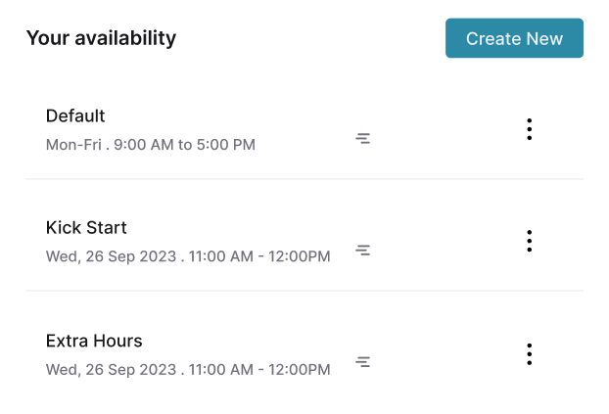Click the divider line between Default and Kick Start
Image resolution: width=609 pixels, height=414 pixels.
[x=304, y=179]
